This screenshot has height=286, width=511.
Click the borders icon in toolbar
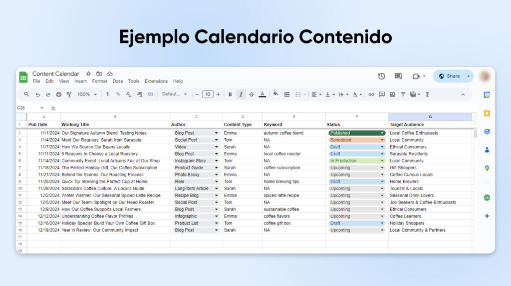(x=287, y=94)
